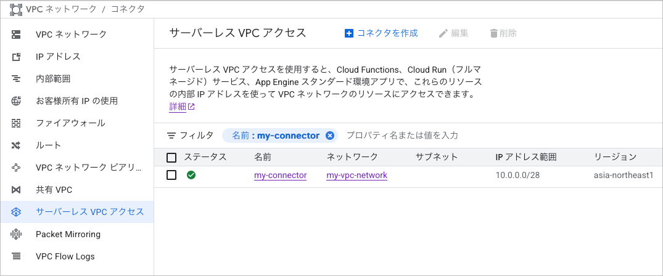
Task: Open the my-vpc-network link
Action: point(357,176)
